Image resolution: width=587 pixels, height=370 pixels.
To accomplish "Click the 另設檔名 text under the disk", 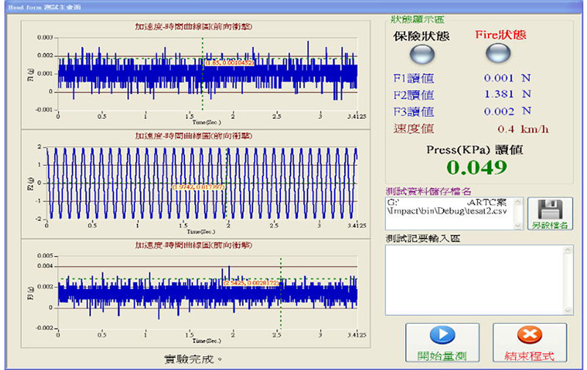I will point(550,225).
